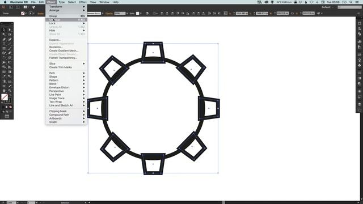363x204 pixels.
Task: Open the Window menu in the menu bar
Action: pyautogui.click(x=104, y=2)
